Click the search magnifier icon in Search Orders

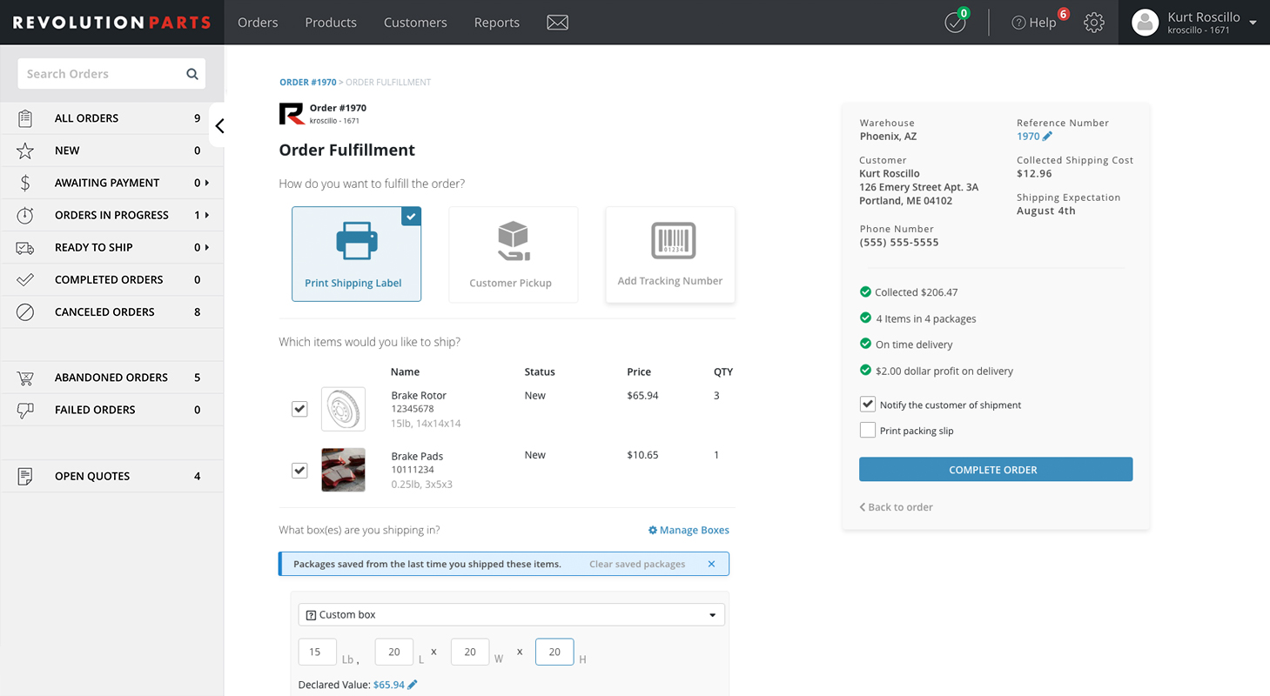tap(192, 74)
